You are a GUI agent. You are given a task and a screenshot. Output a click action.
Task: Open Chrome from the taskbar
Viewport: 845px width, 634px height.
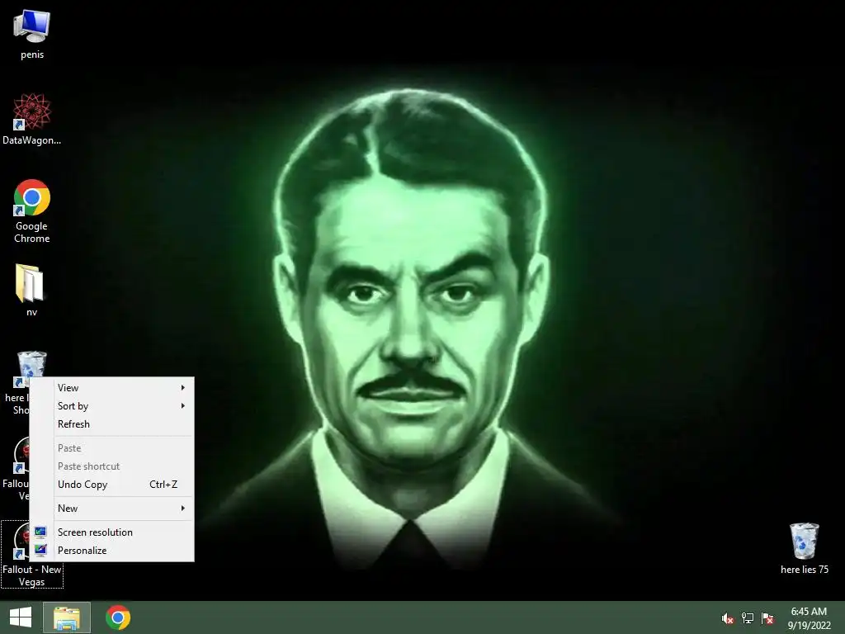coord(117,617)
